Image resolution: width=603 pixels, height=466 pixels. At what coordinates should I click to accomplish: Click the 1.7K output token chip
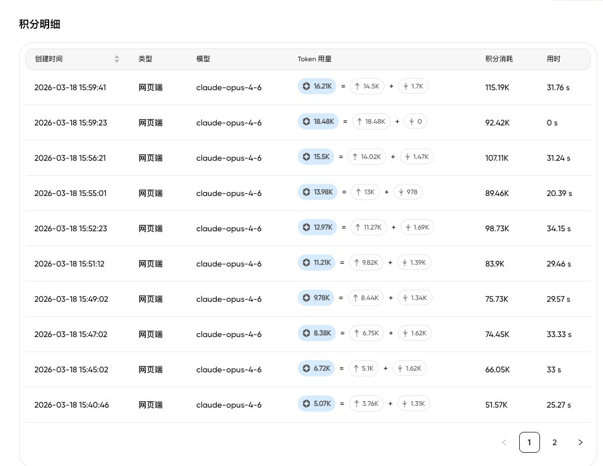[x=413, y=86]
